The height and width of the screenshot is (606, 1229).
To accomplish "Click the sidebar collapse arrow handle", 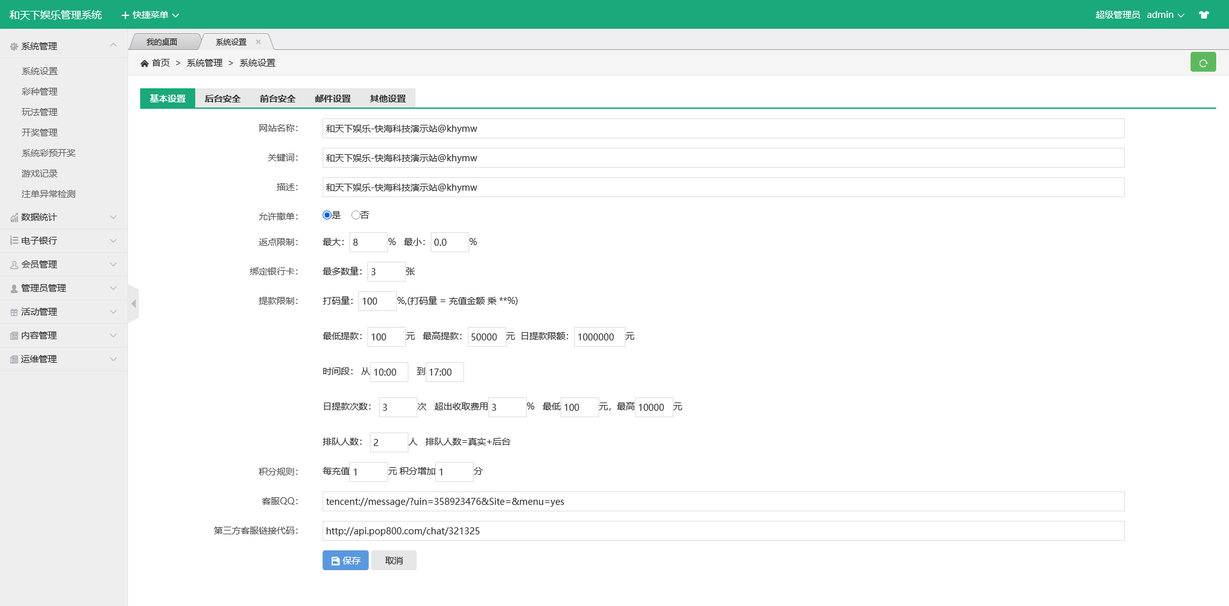I will pos(133,304).
